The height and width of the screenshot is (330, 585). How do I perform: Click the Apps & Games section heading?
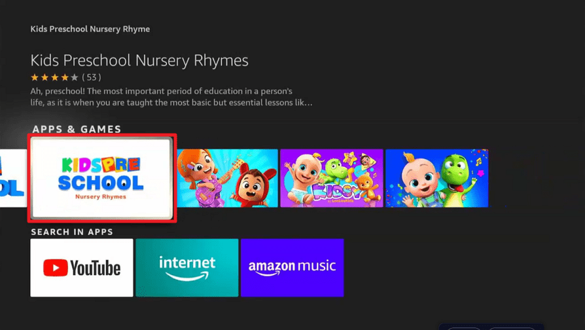[77, 129]
